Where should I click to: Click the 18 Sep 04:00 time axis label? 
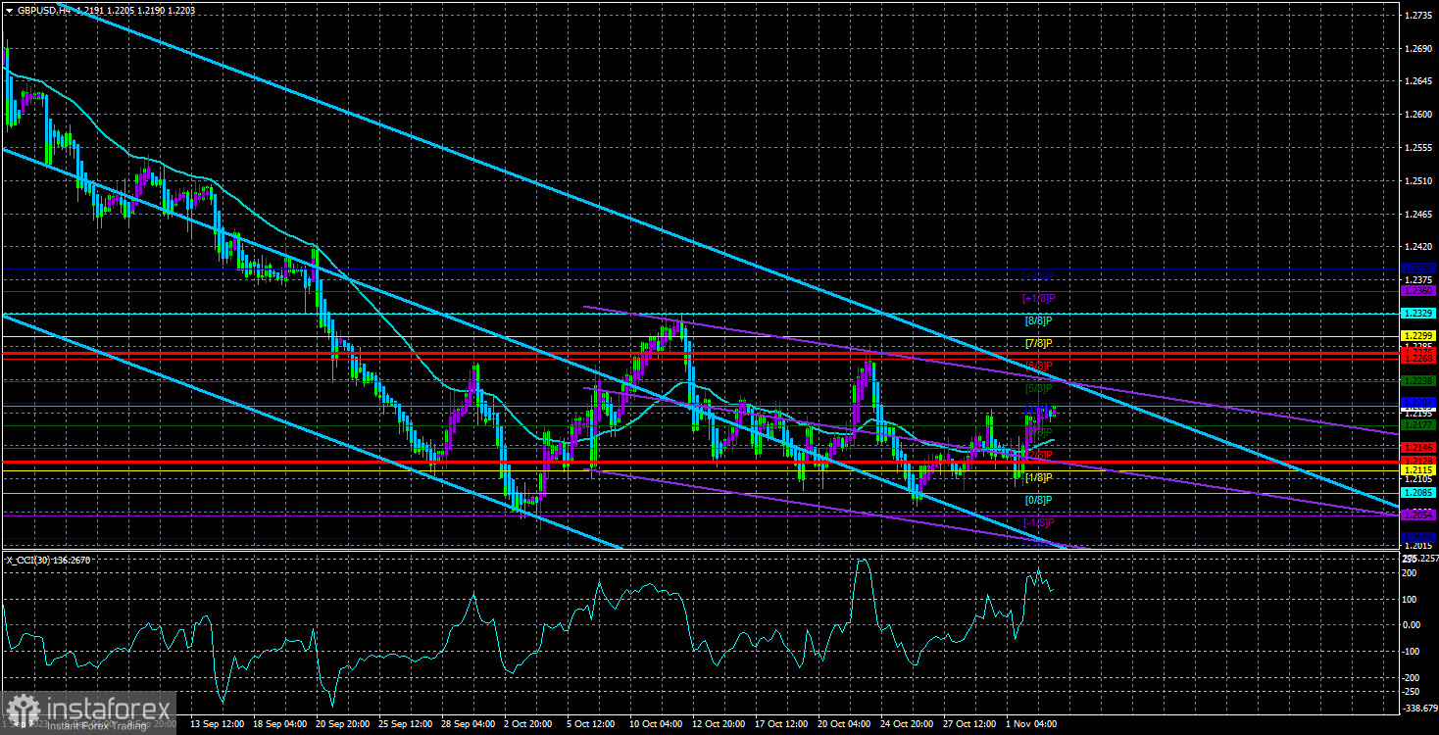[x=280, y=724]
